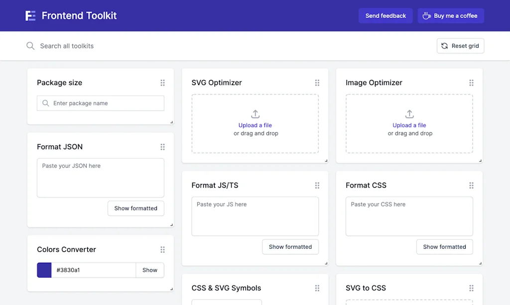Image resolution: width=510 pixels, height=305 pixels.
Task: Click the upload arrow icon in SVG Optimizer
Action: coord(255,114)
